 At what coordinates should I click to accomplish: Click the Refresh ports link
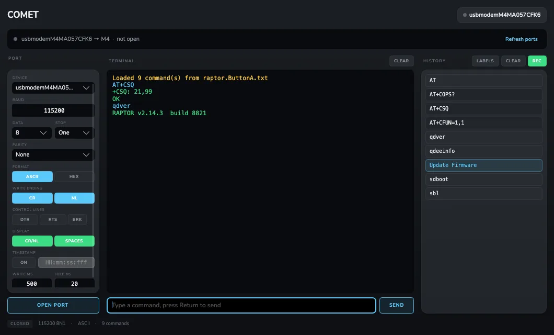521,39
